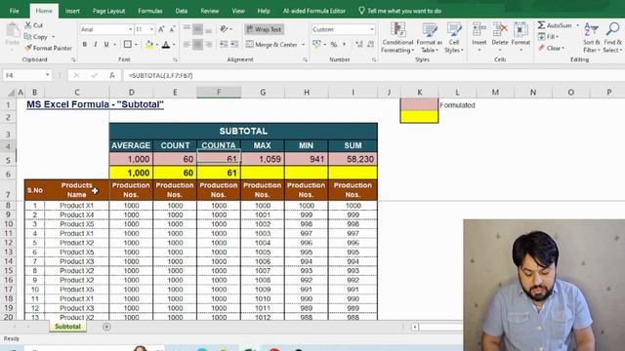Screen dimensions: 625x351
Task: Open Sort & Filter
Action: 591,38
